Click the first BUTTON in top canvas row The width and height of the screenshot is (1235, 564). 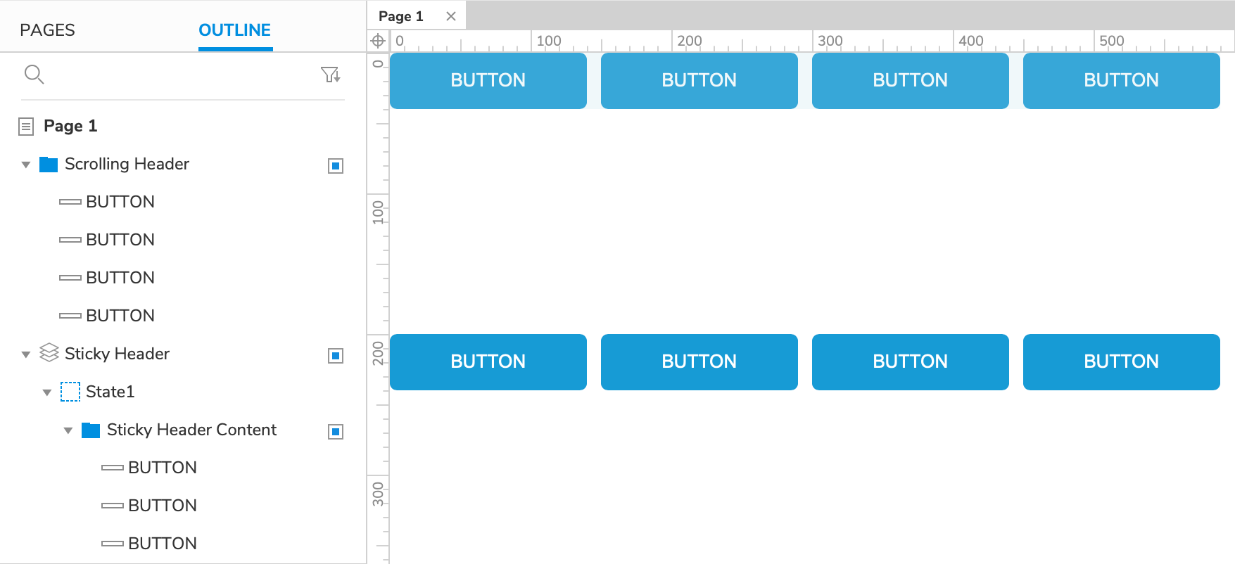click(488, 80)
